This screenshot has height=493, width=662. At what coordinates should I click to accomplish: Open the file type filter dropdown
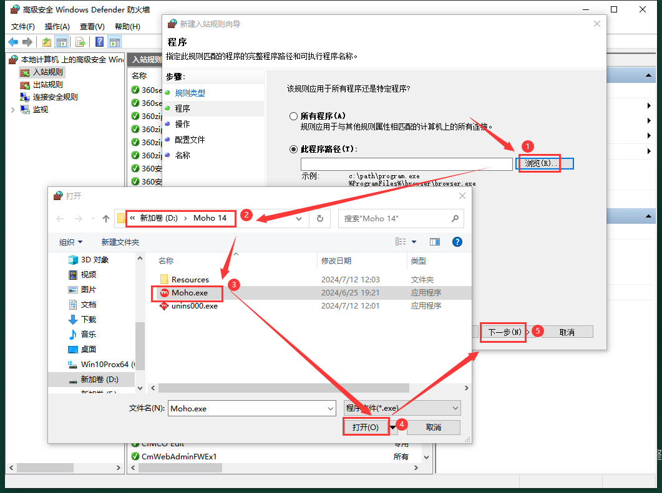click(402, 408)
